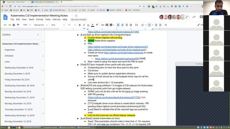Switch to the sig-storage browser tab
Image resolution: width=230 pixels, height=129 pixels.
pyautogui.click(x=16, y=2)
